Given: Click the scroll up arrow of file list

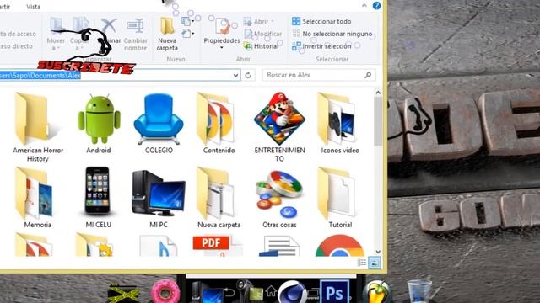Looking at the screenshot, I should click(378, 93).
